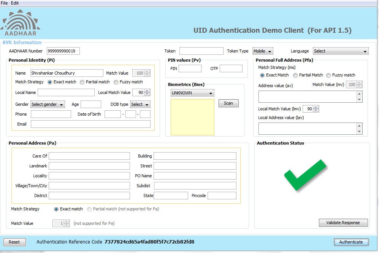Open the Token Type dropdown
Screen dimensions: 379x253
tap(263, 51)
